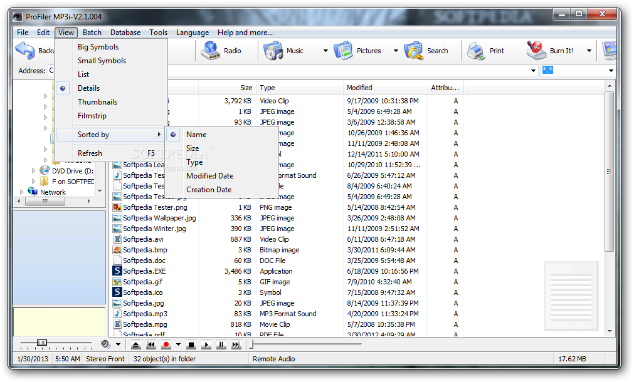
Task: Click the Softpedia.mp3 audio file icon
Action: tap(117, 313)
